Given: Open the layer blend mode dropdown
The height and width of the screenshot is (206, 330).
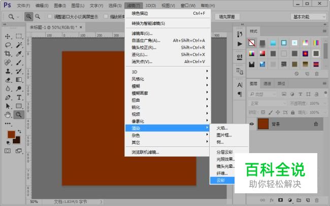Looking at the screenshot, I should pos(267,104).
